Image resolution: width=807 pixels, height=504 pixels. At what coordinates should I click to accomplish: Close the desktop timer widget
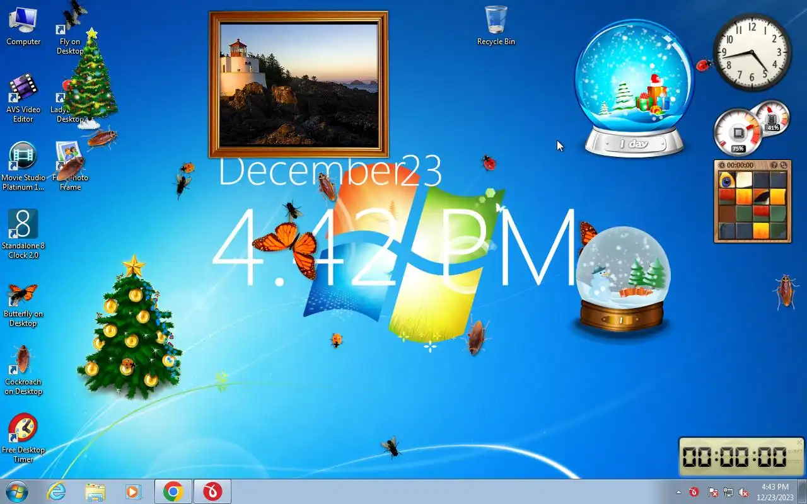[799, 442]
